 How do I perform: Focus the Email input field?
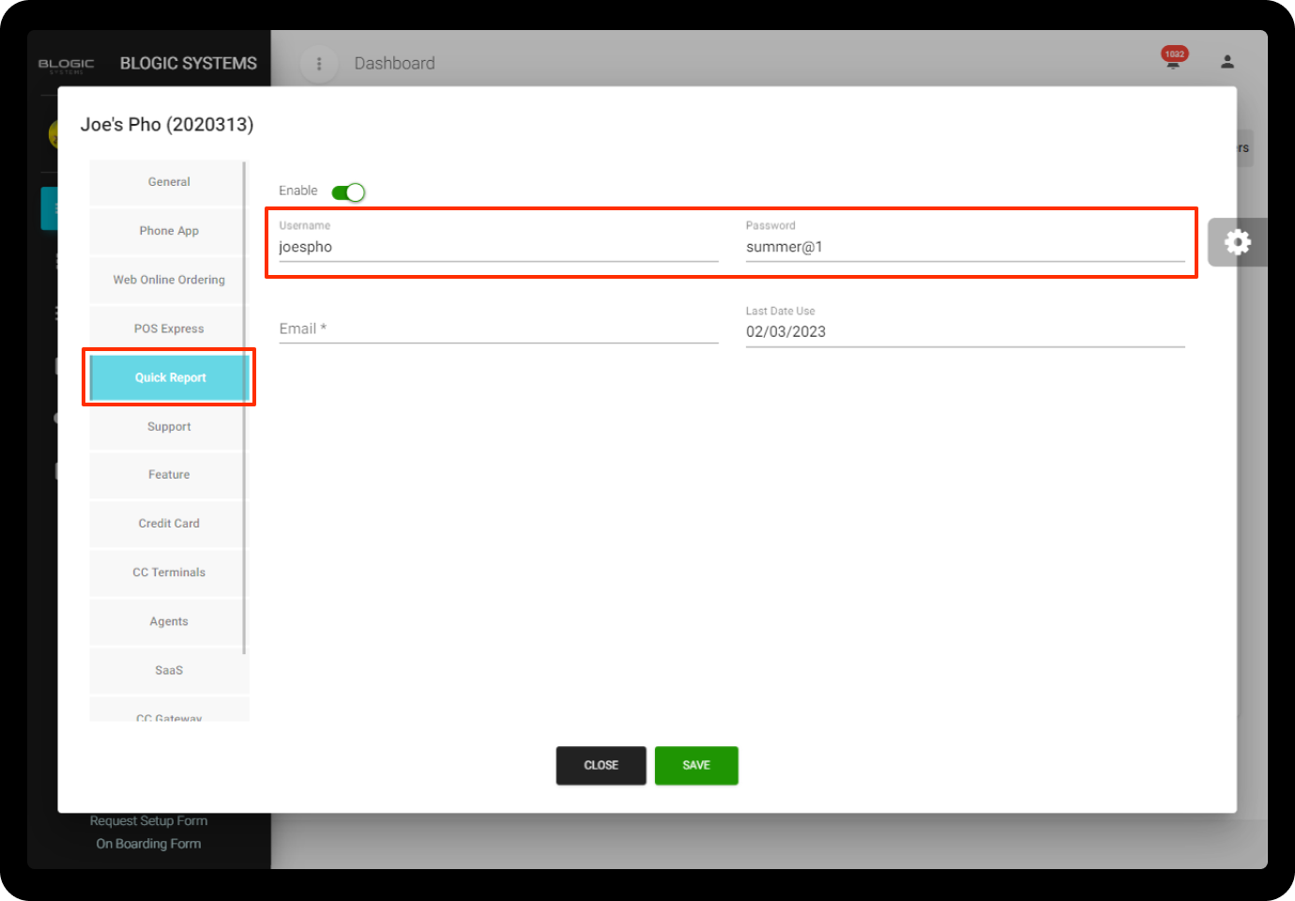tap(497, 329)
